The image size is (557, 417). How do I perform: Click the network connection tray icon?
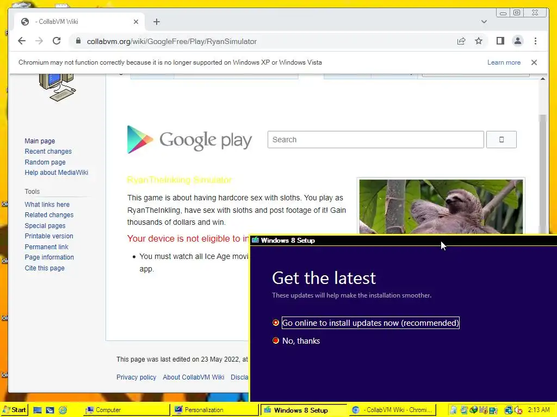click(x=509, y=410)
